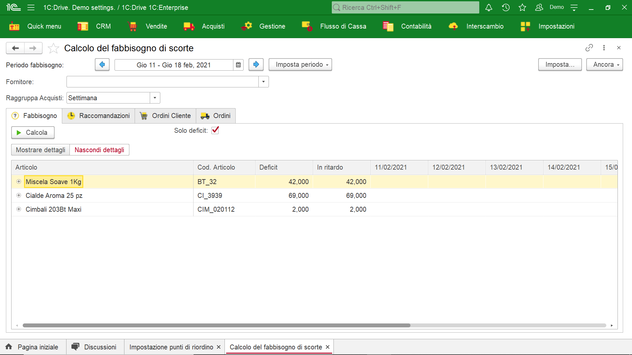Click the Calcola button
The width and height of the screenshot is (632, 355).
pyautogui.click(x=33, y=132)
